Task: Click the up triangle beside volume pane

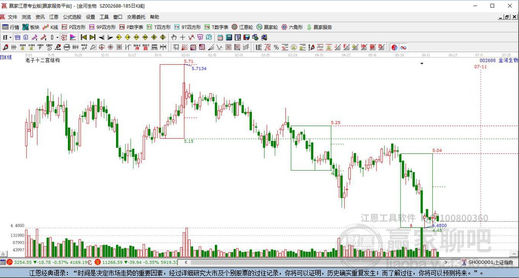Action: 3,254
